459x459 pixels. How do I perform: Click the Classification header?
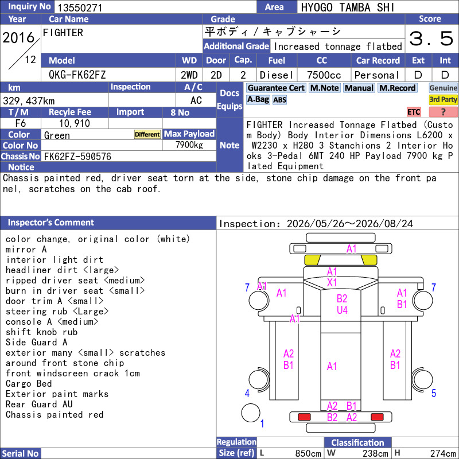357,442
